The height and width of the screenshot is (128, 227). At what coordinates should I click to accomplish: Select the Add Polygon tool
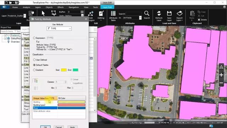(91, 16)
